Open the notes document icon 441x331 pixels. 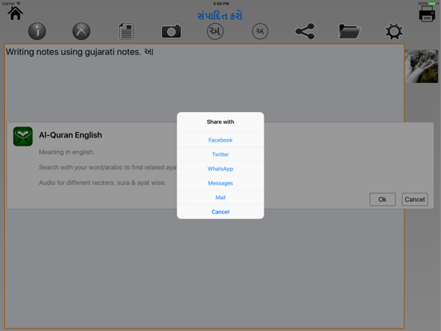tap(126, 31)
